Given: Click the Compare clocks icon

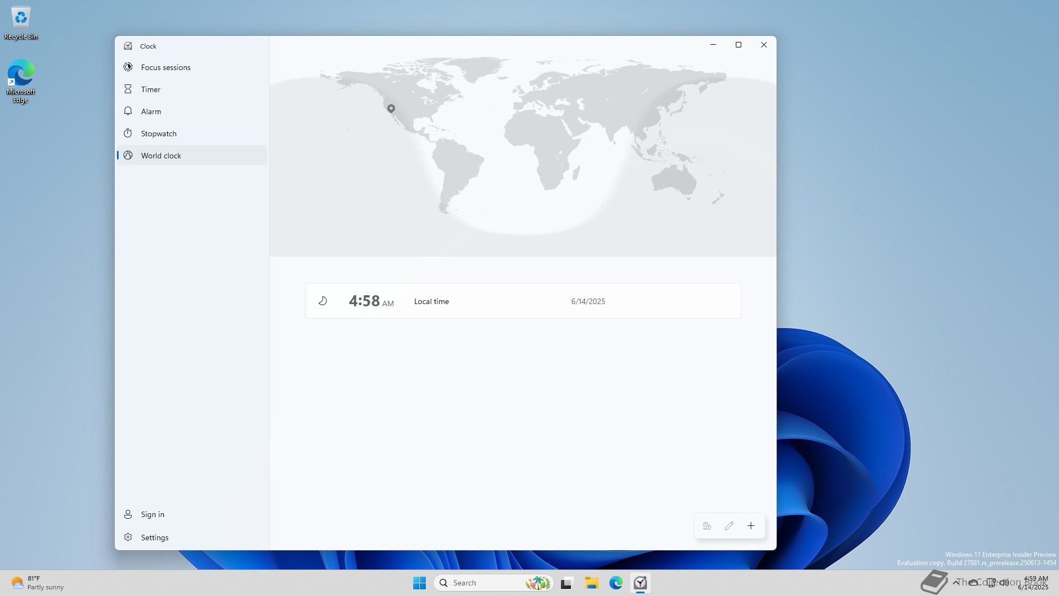Looking at the screenshot, I should pyautogui.click(x=707, y=526).
